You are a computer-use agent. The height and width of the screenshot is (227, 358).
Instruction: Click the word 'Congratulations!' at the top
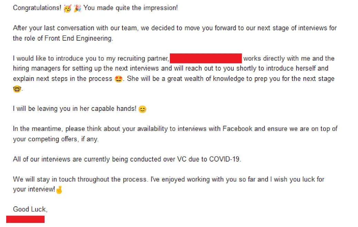37,8
